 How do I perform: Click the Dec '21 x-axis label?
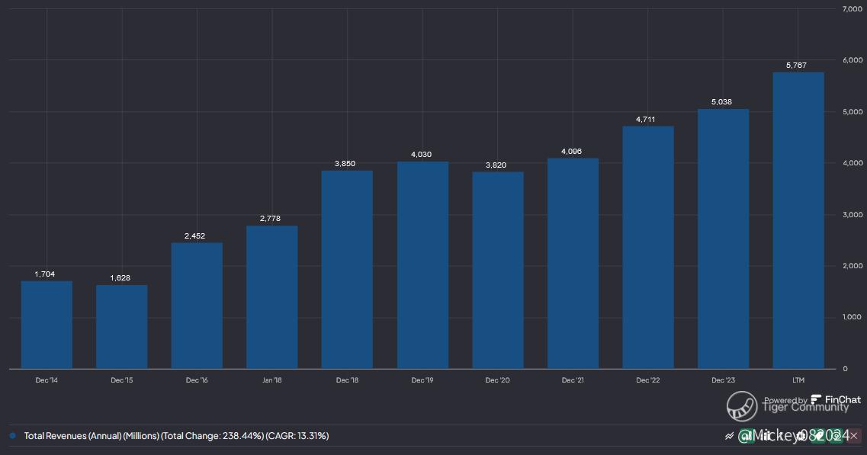(573, 380)
